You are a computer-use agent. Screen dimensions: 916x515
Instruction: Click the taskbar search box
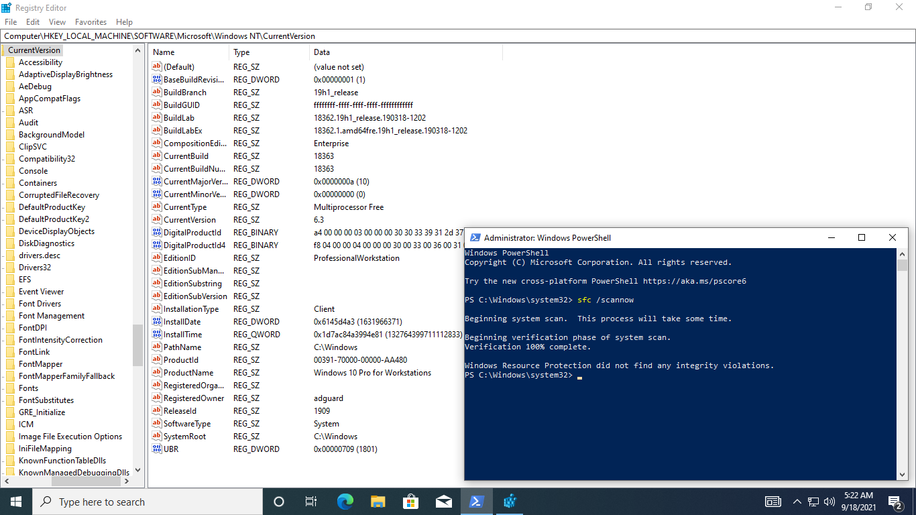click(148, 502)
